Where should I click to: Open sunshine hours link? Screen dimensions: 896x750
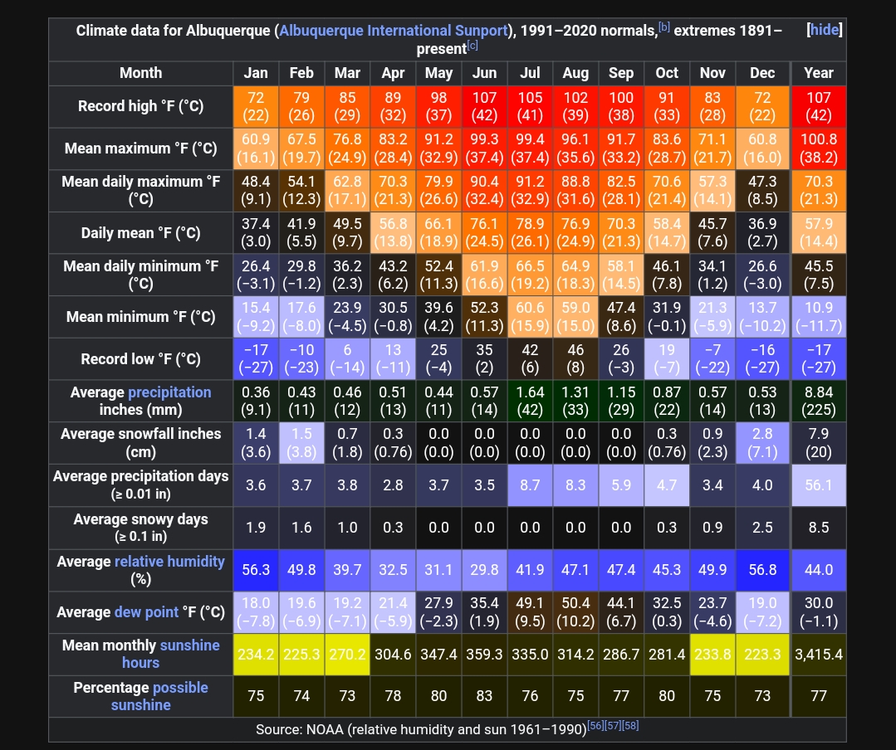click(171, 654)
